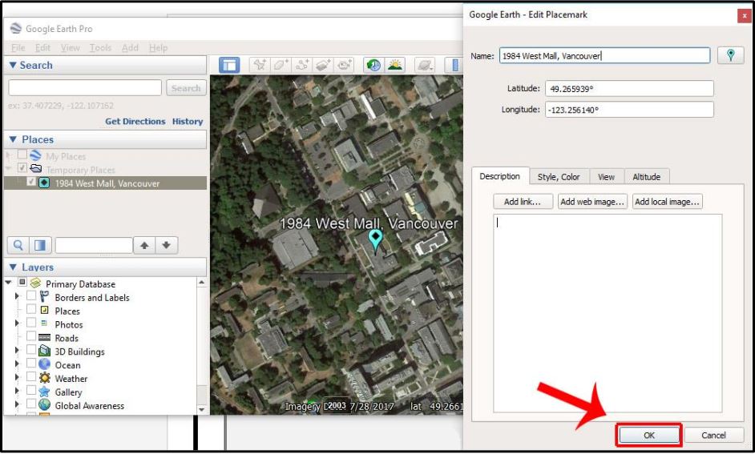Click the placemark icon of the 1984 West Mall entry
This screenshot has width=755, height=454.
tap(44, 183)
